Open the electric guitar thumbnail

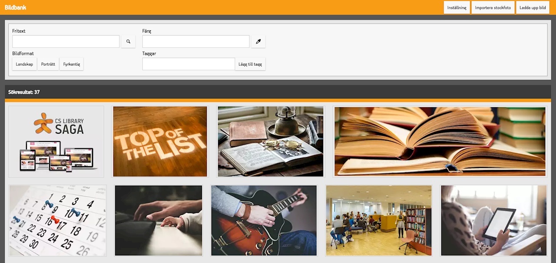coord(264,220)
